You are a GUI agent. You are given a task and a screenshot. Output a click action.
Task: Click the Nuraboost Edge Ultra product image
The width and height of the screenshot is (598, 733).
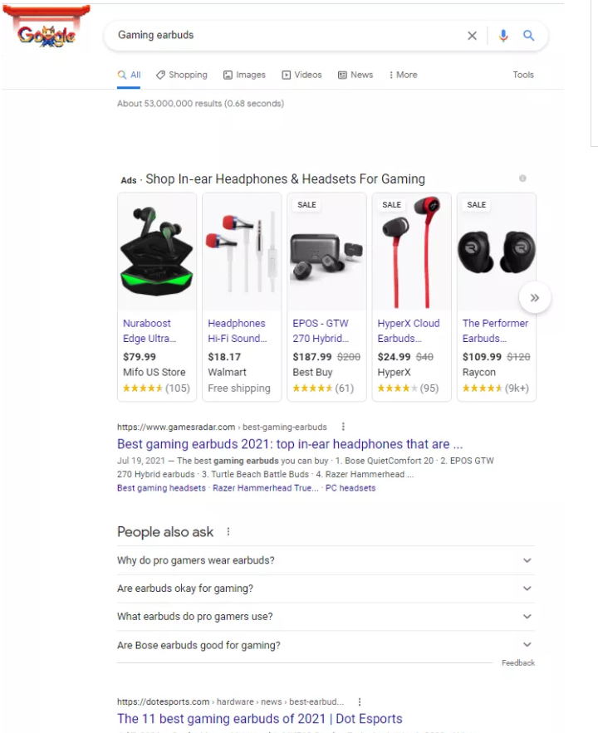click(x=157, y=252)
